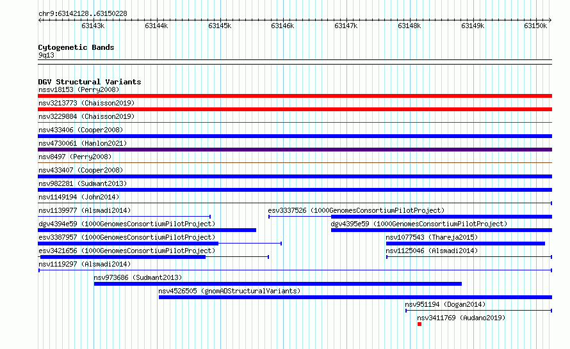
Task: Open nsv4526505 (gnomADStructuralVariants) label
Action: (x=229, y=291)
